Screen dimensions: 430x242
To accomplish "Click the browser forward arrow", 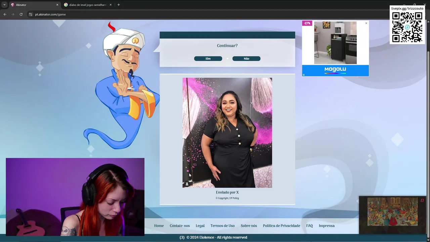I will coord(13,14).
